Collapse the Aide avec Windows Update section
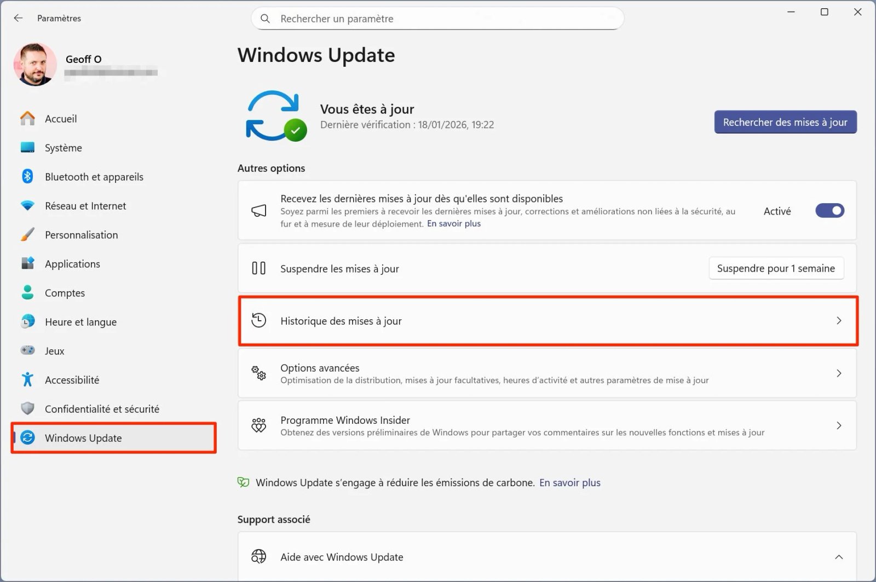 838,557
